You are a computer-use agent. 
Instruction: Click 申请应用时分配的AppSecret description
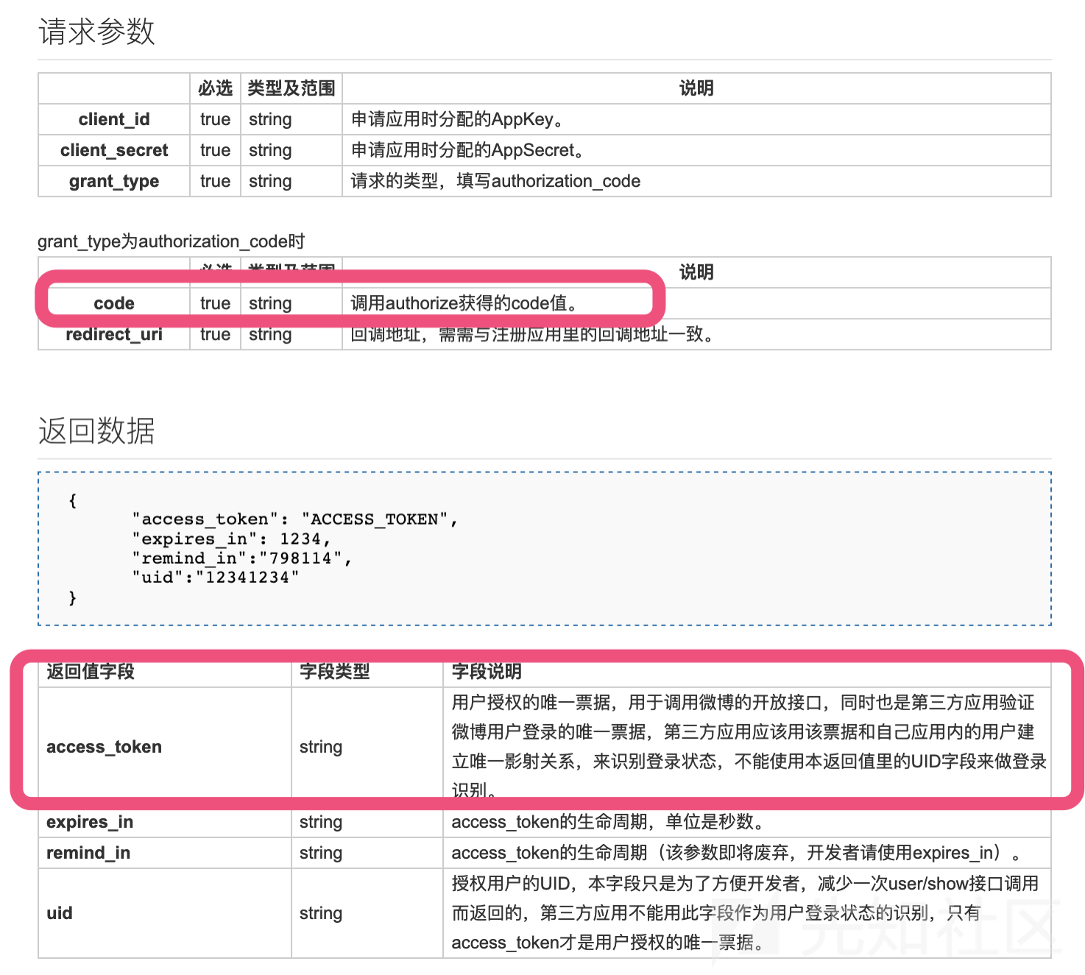(467, 150)
